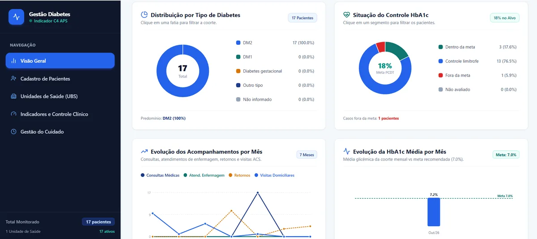Viewport: 537px width, 239px height.
Task: Click '1 (5.9%)' Fora da meta value
Action: click(509, 76)
